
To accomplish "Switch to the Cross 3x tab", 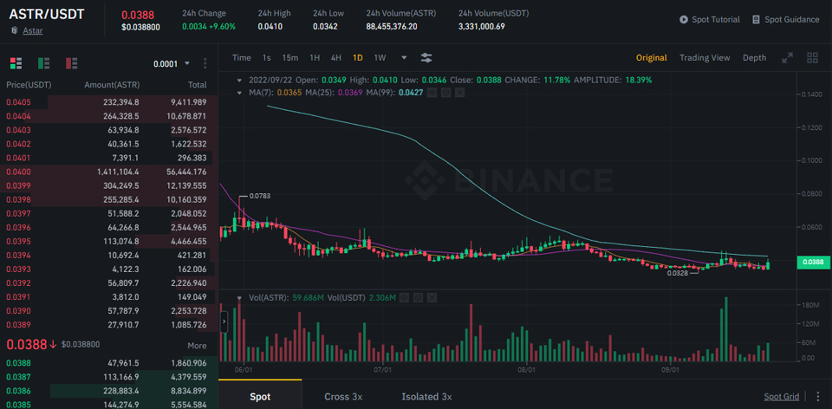I will tap(343, 397).
